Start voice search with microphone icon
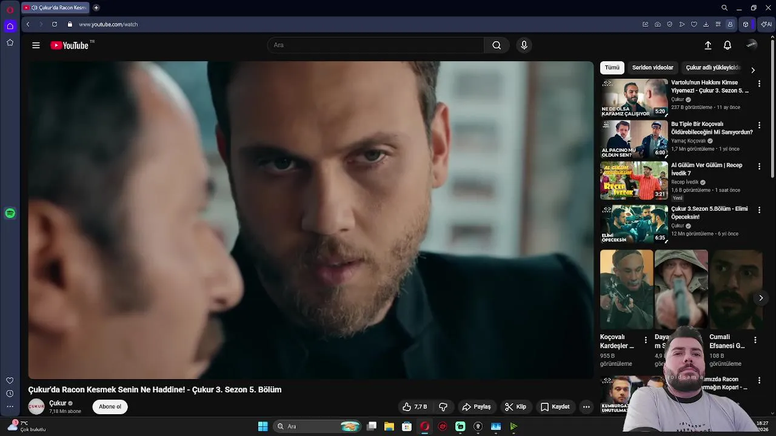 point(524,45)
